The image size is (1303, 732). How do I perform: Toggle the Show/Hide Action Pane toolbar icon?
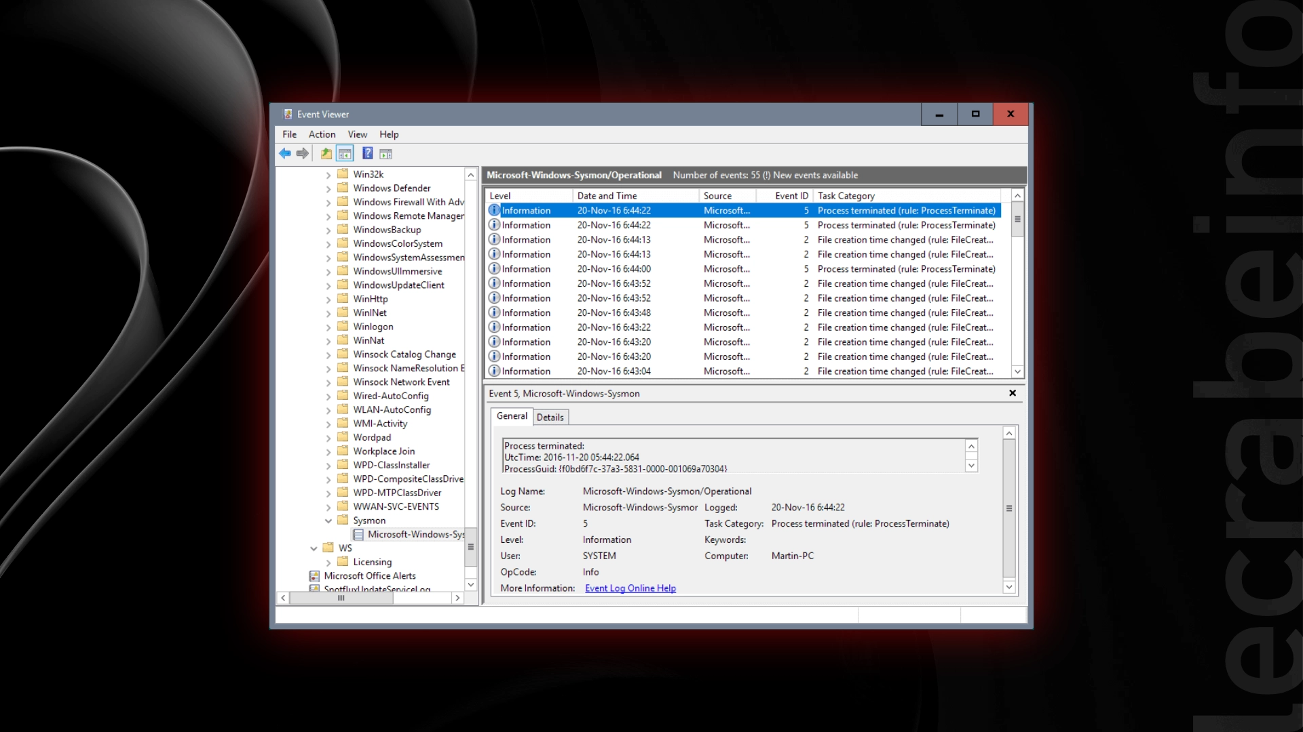(x=385, y=154)
